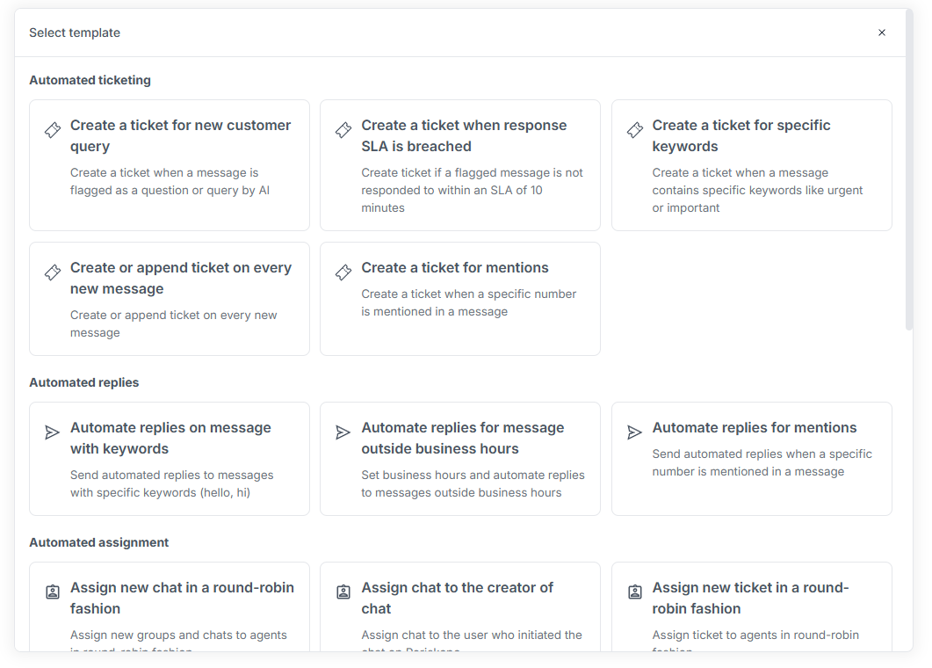Pick 'Assign new ticket in a round-robin fashion' title

[x=750, y=598]
